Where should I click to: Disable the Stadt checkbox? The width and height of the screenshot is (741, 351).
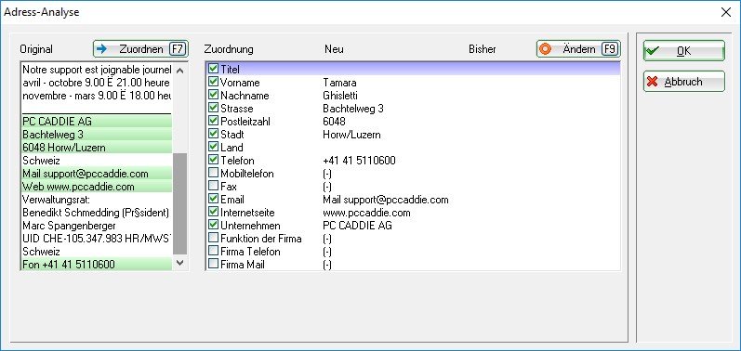point(214,134)
